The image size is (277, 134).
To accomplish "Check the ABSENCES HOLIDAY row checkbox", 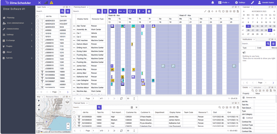I will tap(38, 24).
